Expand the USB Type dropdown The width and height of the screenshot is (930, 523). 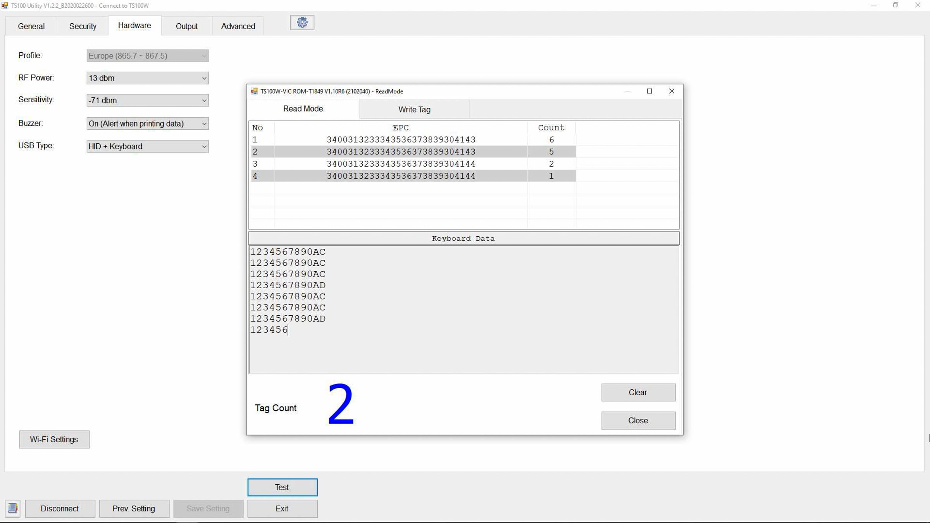148,146
